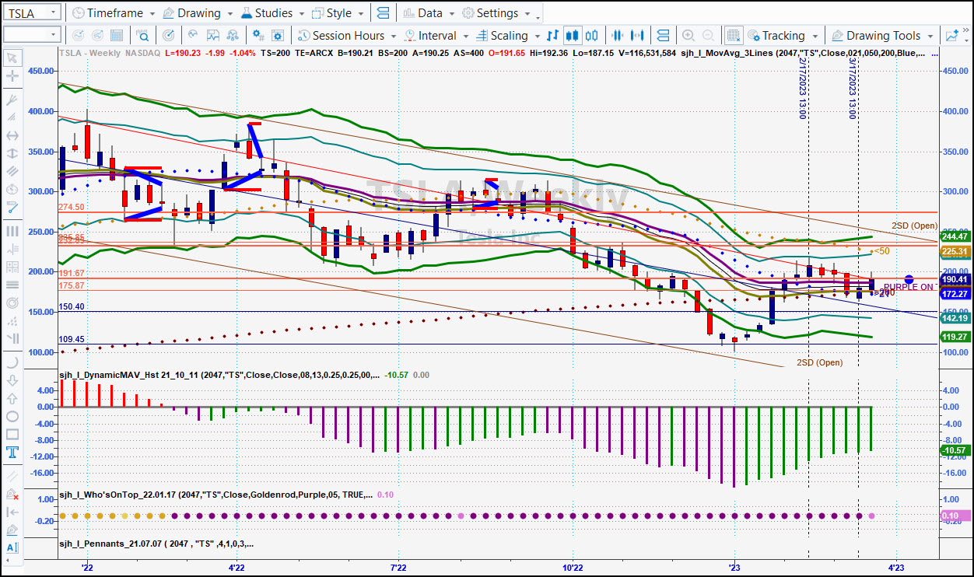The image size is (974, 577).
Task: Click the 225.31 gold price tag
Action: [x=955, y=252]
